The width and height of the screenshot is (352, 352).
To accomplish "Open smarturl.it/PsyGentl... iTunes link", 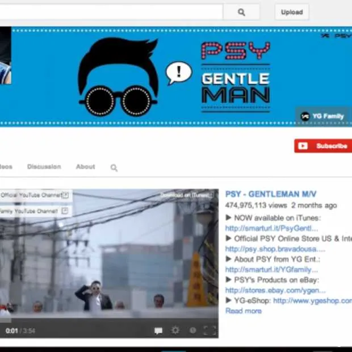I will click(x=271, y=228).
